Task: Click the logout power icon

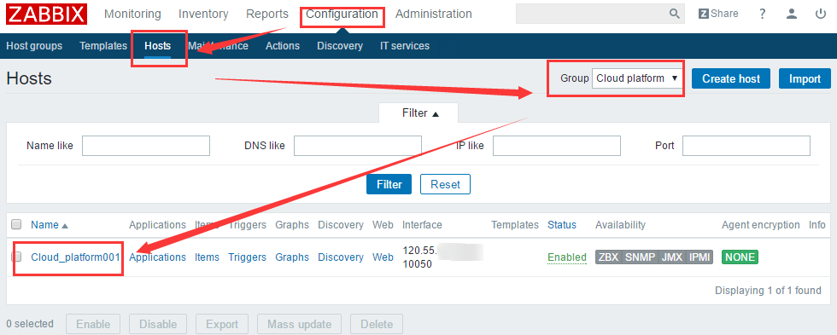Action: coord(821,14)
